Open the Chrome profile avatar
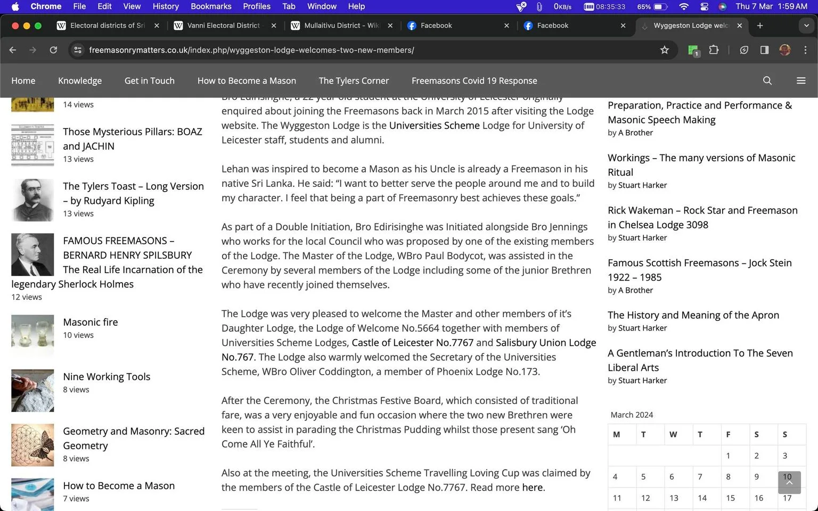818x511 pixels. 784,50
